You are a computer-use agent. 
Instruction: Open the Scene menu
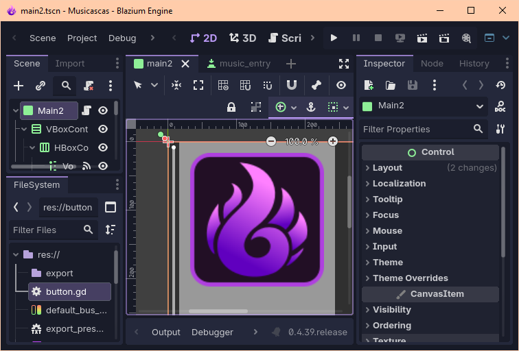[43, 38]
